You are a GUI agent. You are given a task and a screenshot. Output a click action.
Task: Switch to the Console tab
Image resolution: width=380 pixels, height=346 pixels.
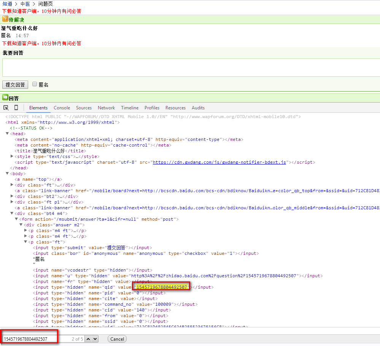coord(62,108)
